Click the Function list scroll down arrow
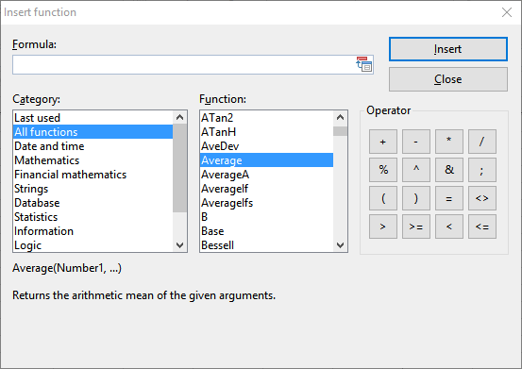The width and height of the screenshot is (522, 369). (340, 245)
